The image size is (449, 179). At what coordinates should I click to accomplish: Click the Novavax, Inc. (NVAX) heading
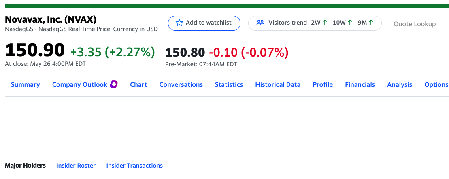point(51,19)
